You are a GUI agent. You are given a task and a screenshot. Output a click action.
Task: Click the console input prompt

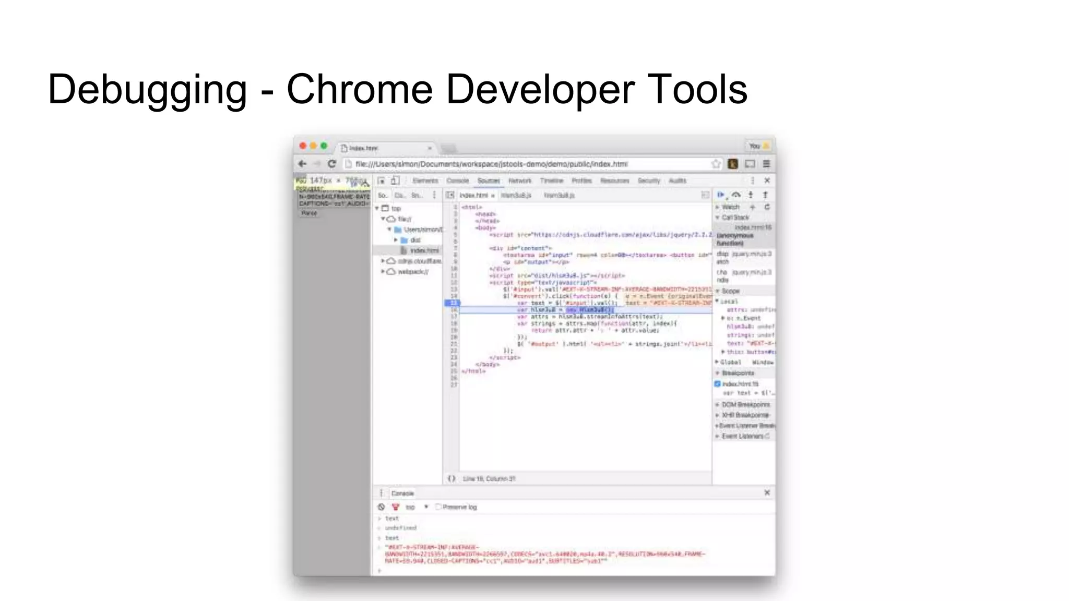click(x=574, y=571)
